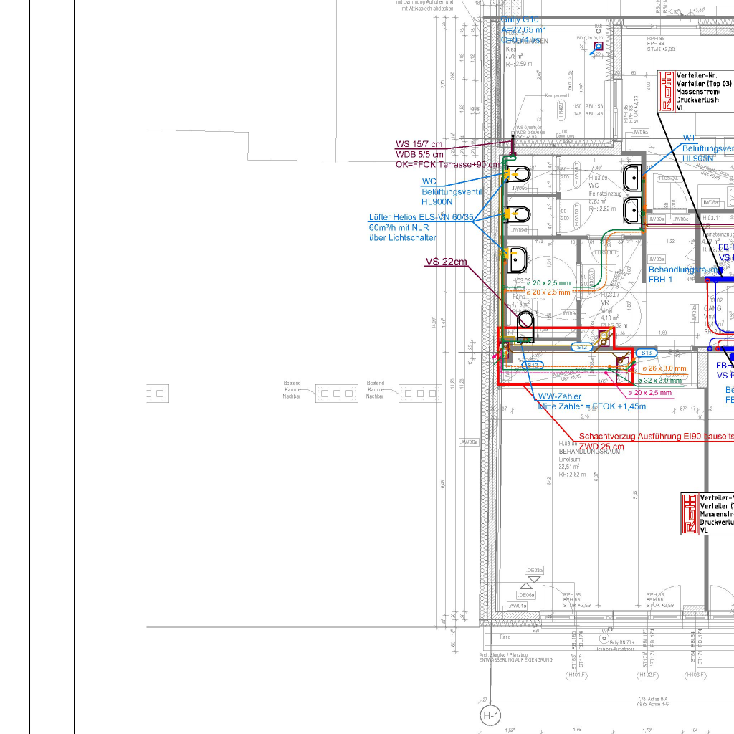Click the WW-Zähler annotation text
This screenshot has height=734, width=734.
(559, 396)
